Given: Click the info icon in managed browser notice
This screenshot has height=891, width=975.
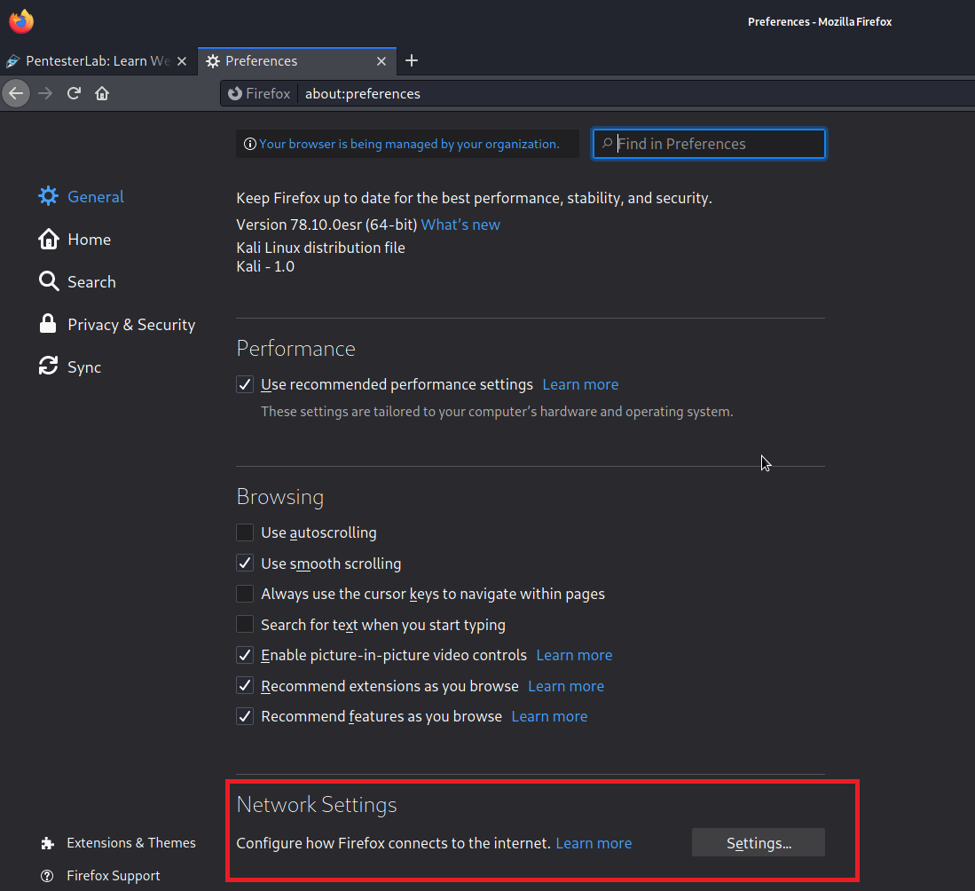Looking at the screenshot, I should coord(250,144).
